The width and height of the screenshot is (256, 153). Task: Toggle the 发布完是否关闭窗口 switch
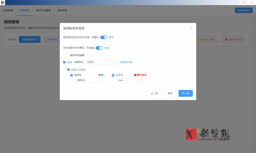click(99, 48)
